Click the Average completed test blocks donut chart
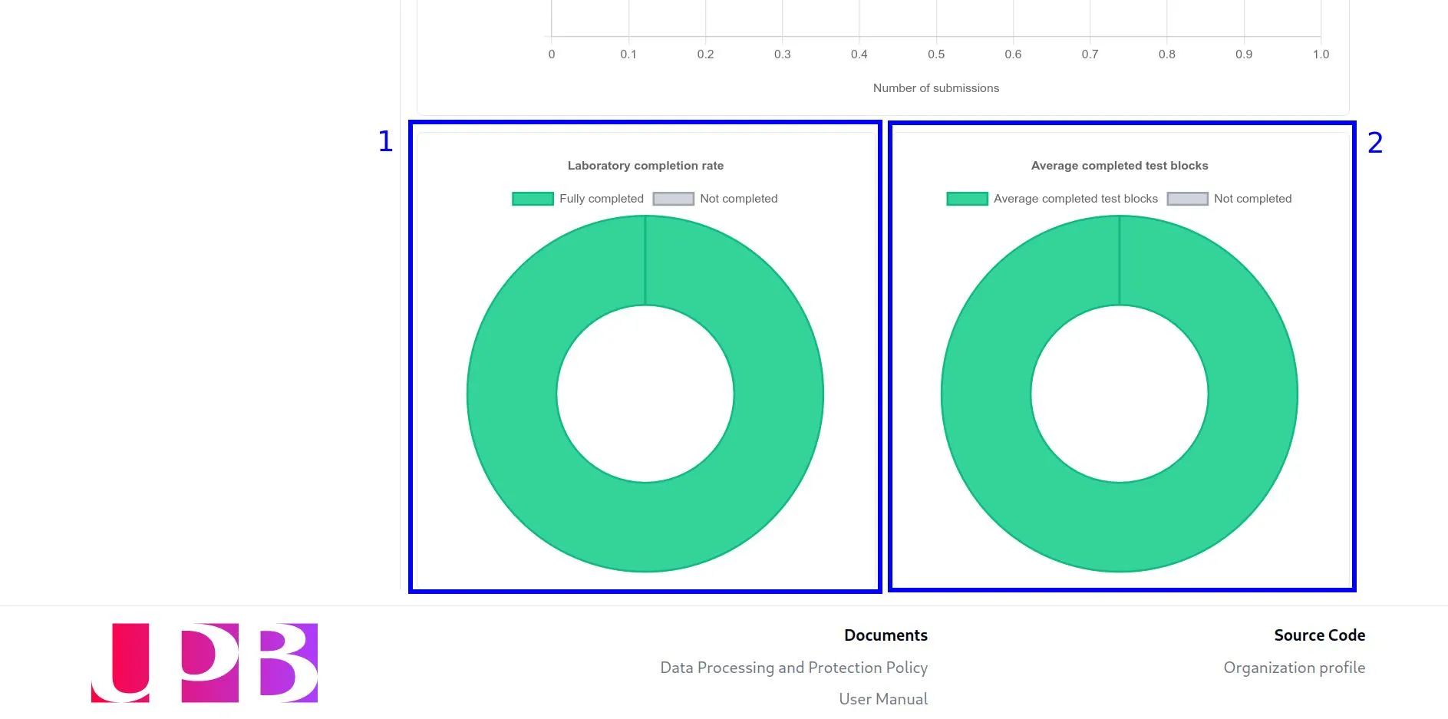The image size is (1448, 719). tap(1120, 394)
